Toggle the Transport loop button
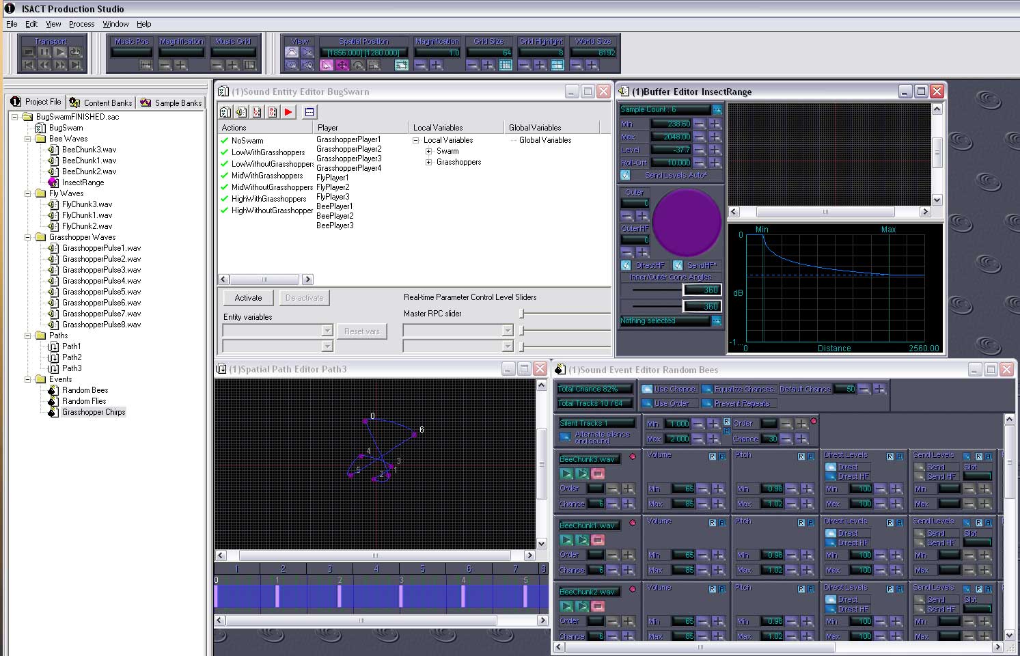Screen dimensions: 1020x656 tap(75, 52)
